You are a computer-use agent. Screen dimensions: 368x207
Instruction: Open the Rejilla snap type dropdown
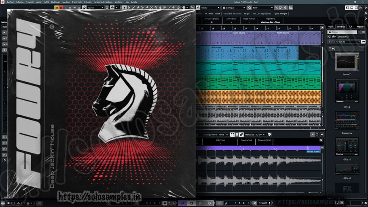(x=210, y=8)
